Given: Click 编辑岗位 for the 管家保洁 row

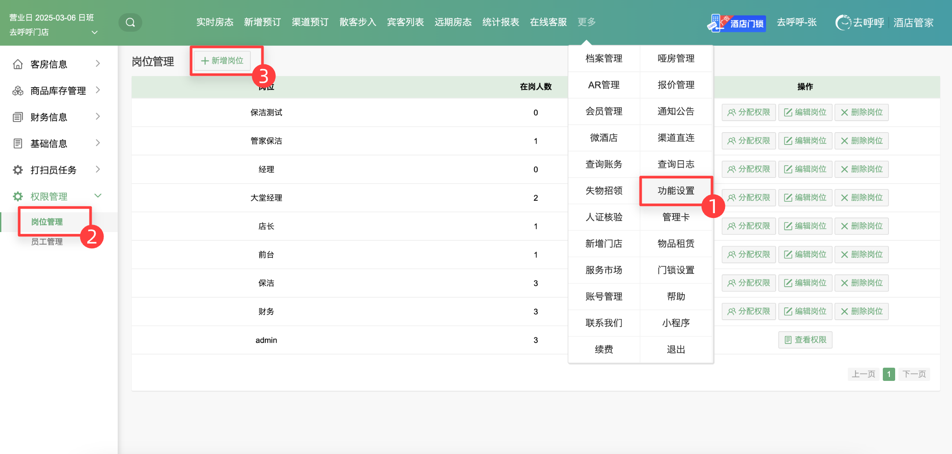Looking at the screenshot, I should tap(805, 141).
